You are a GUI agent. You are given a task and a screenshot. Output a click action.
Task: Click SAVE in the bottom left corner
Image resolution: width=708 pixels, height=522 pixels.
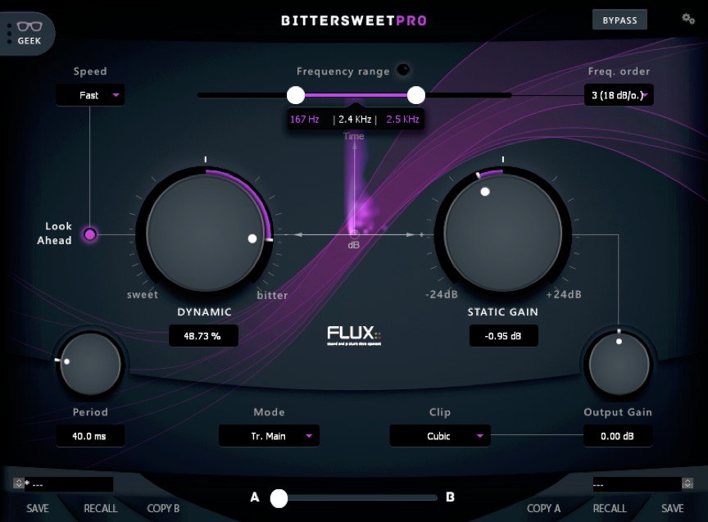[x=37, y=509]
